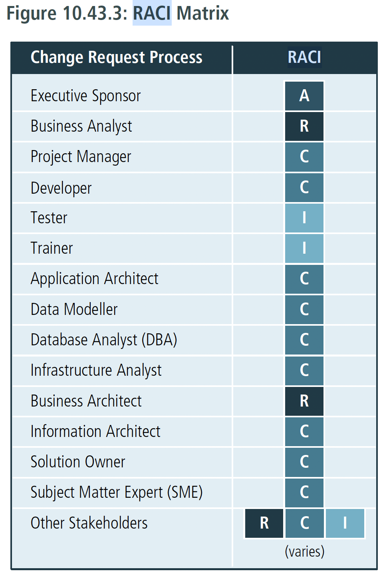
Task: Click the highlighted RACI word in figure title
Action: [x=152, y=13]
